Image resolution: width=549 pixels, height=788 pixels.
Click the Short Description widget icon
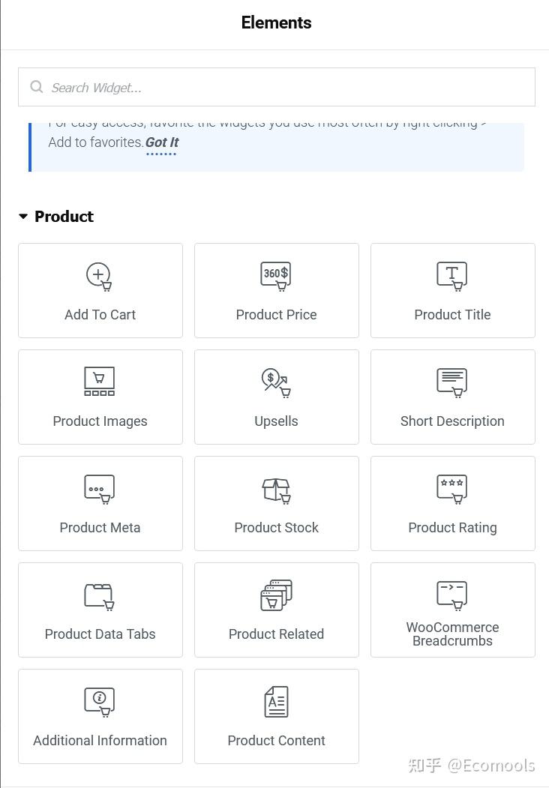452,382
